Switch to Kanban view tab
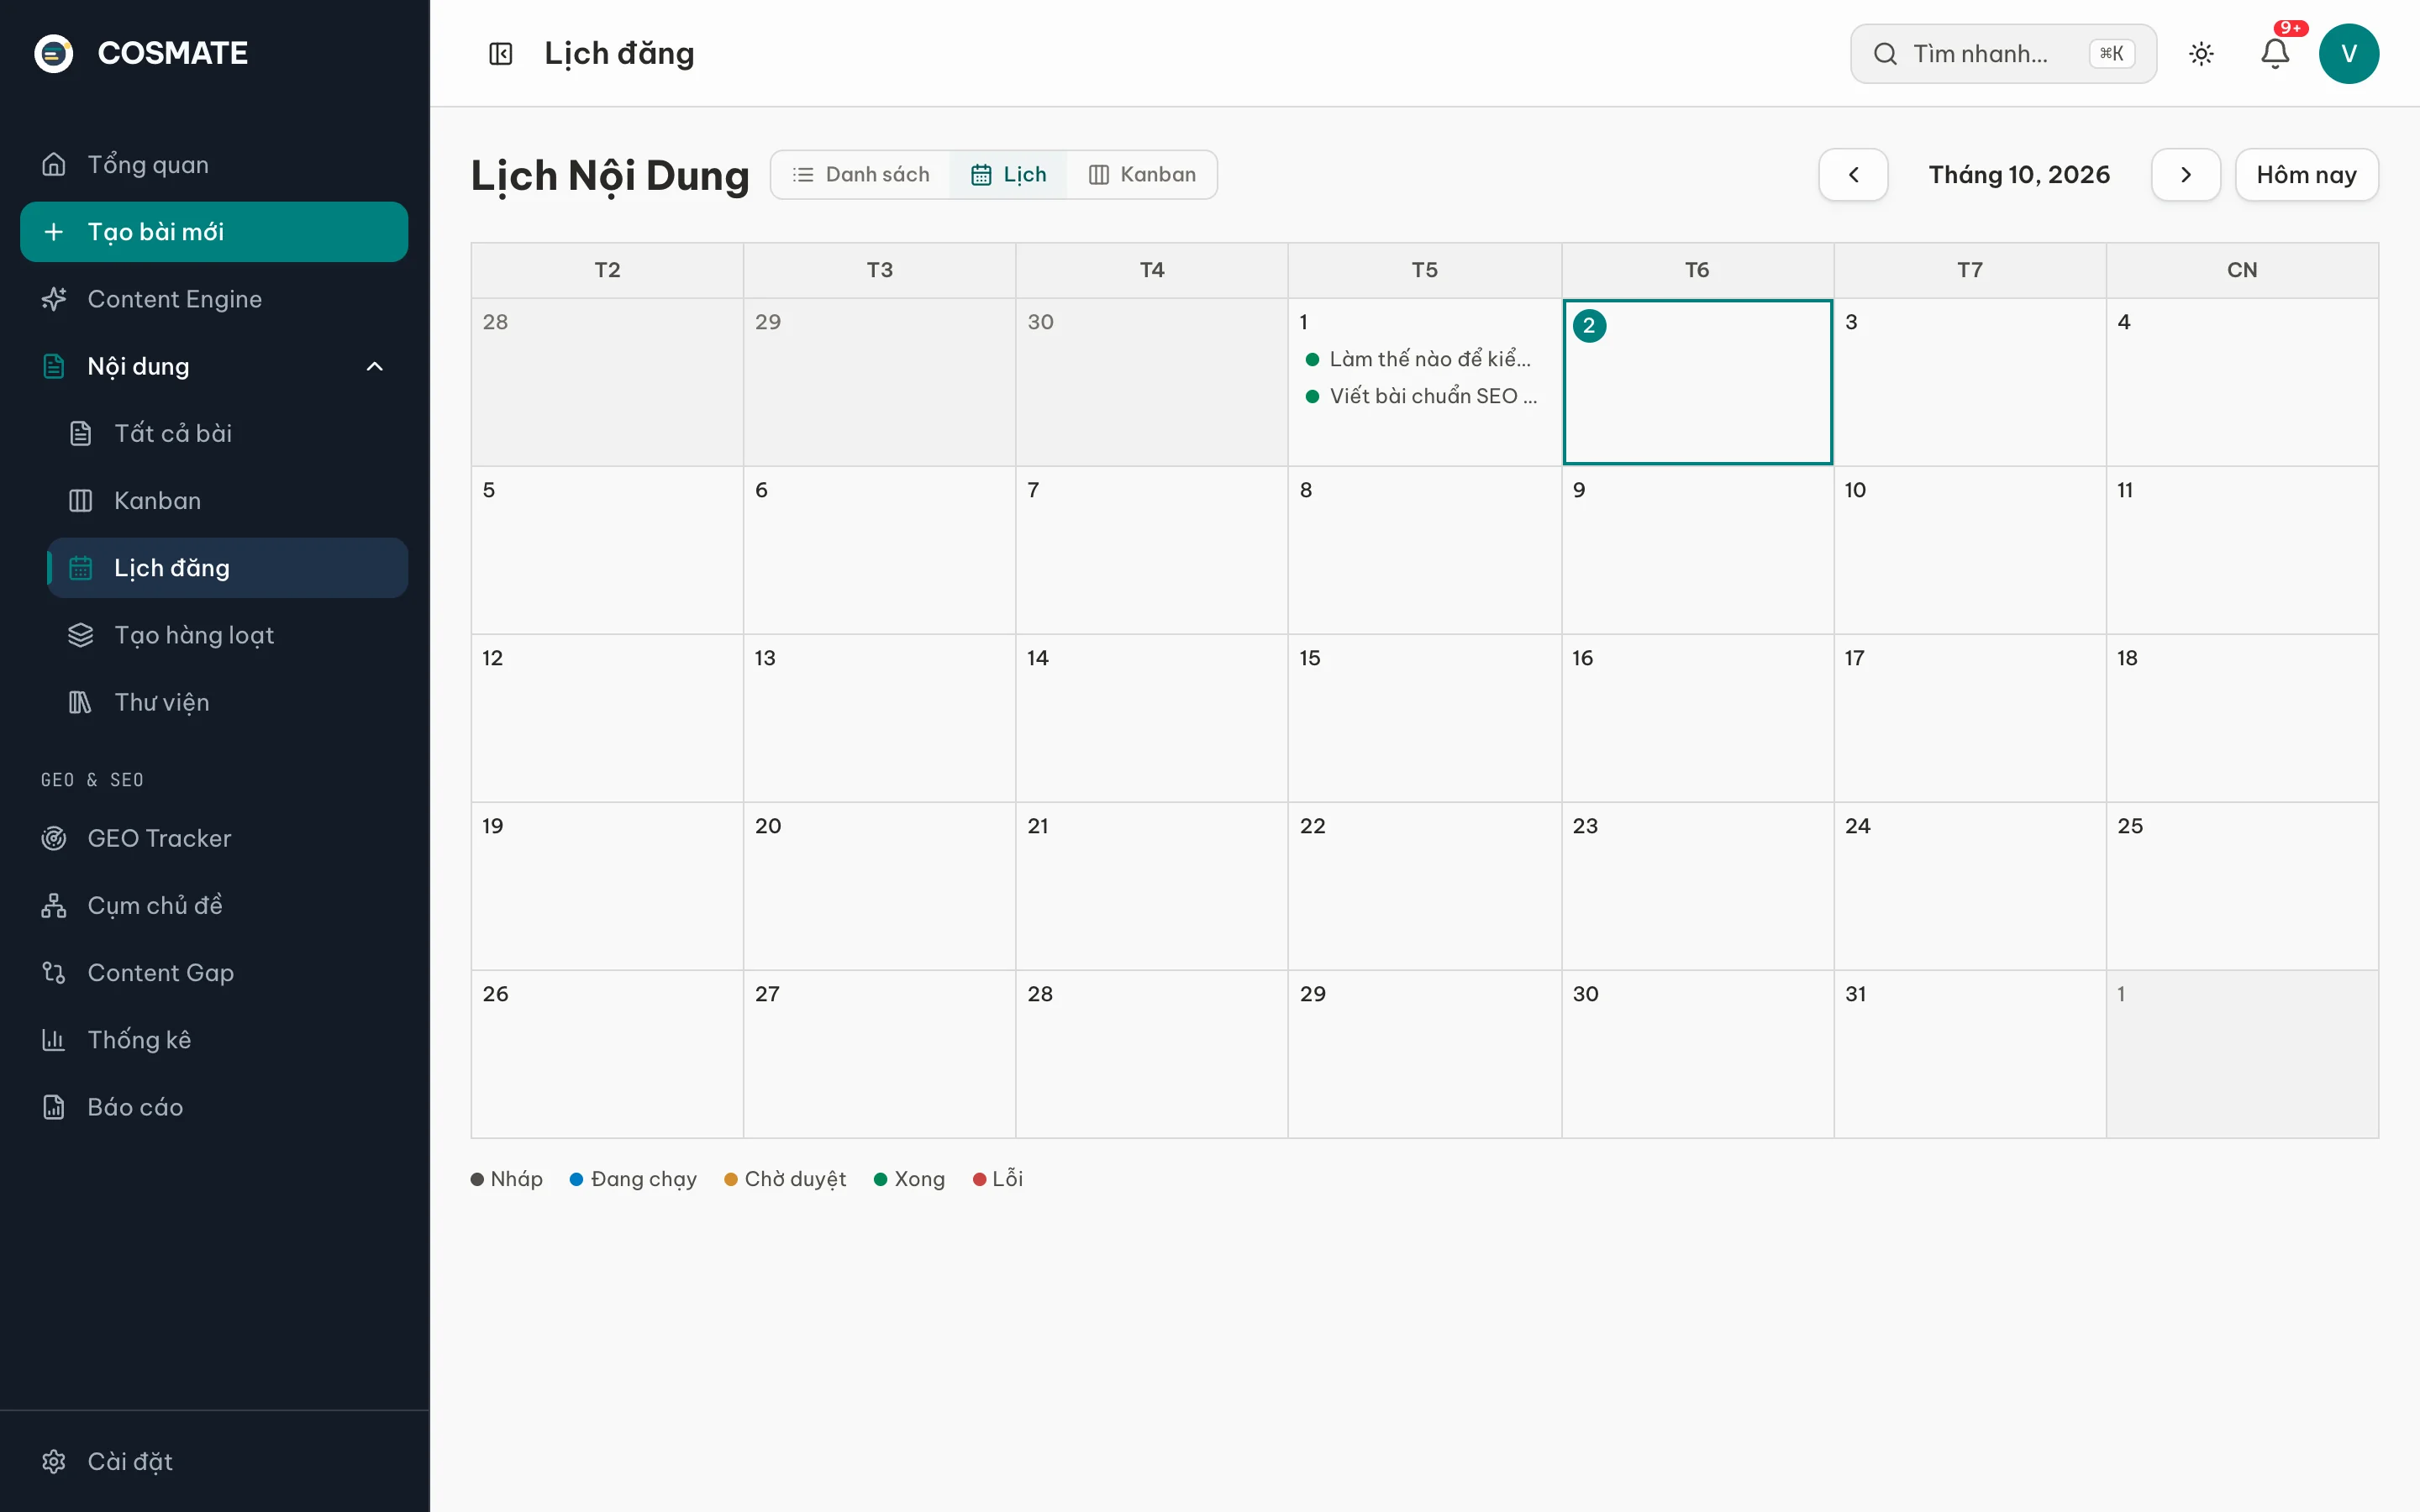This screenshot has width=2420, height=1512. pyautogui.click(x=1142, y=175)
